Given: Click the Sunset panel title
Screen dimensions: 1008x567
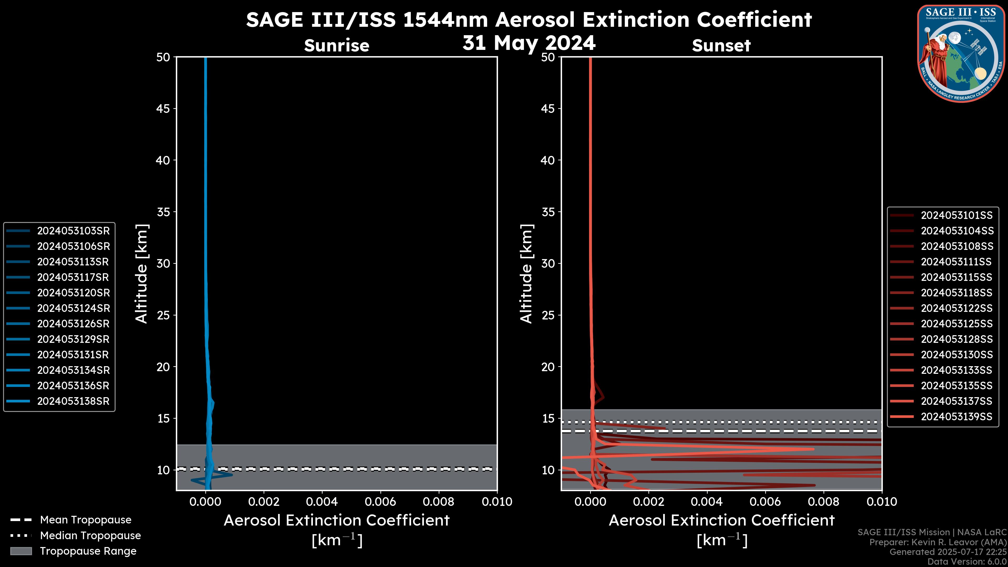Looking at the screenshot, I should (x=721, y=45).
